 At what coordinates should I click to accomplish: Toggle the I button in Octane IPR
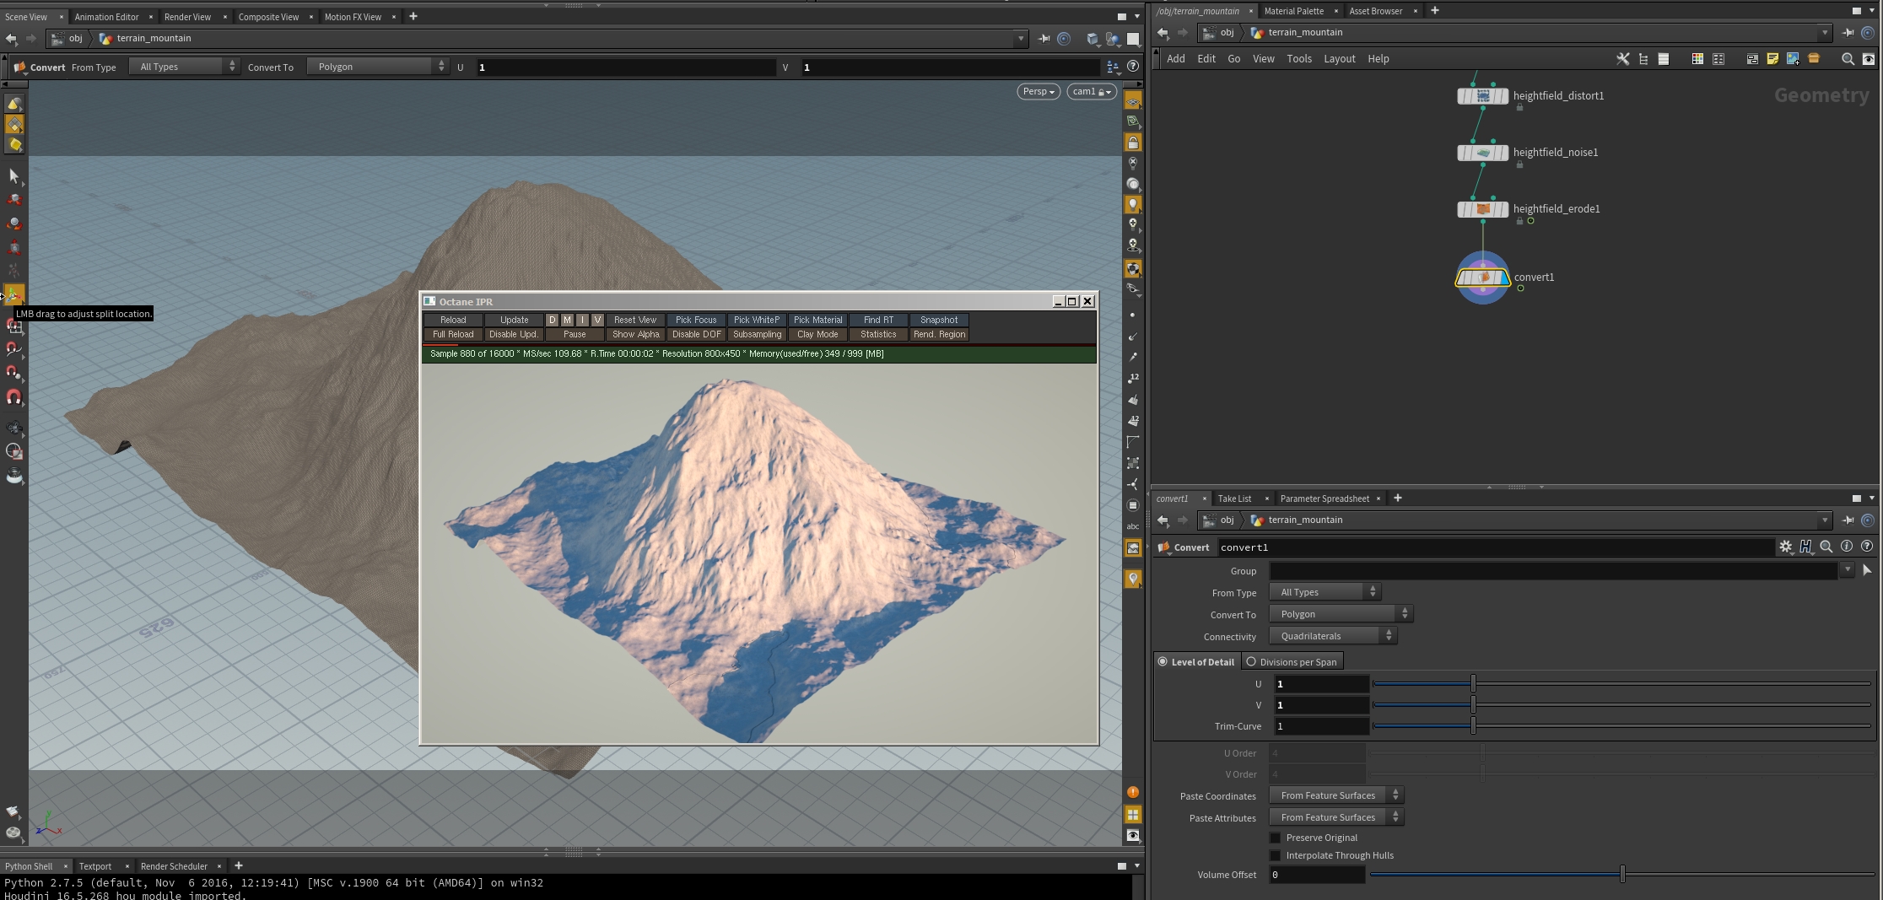[583, 321]
